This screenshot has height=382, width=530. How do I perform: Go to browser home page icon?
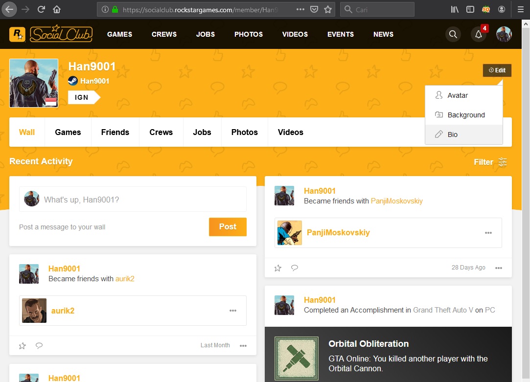point(57,9)
